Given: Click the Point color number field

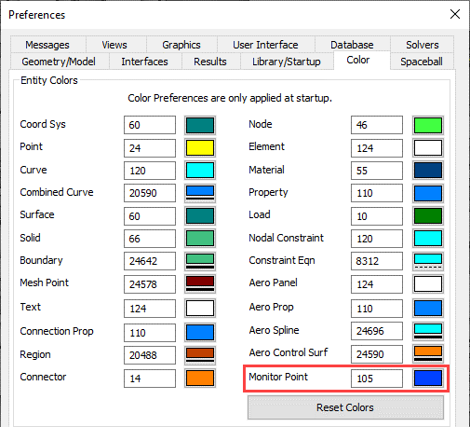Looking at the screenshot, I should [150, 148].
